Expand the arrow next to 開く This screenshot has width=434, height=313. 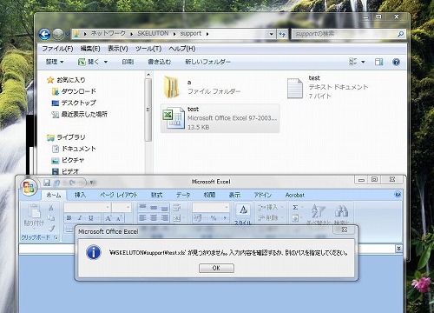106,62
